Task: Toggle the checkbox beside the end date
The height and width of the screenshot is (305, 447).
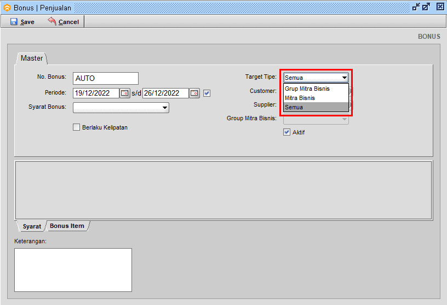Action: click(207, 93)
